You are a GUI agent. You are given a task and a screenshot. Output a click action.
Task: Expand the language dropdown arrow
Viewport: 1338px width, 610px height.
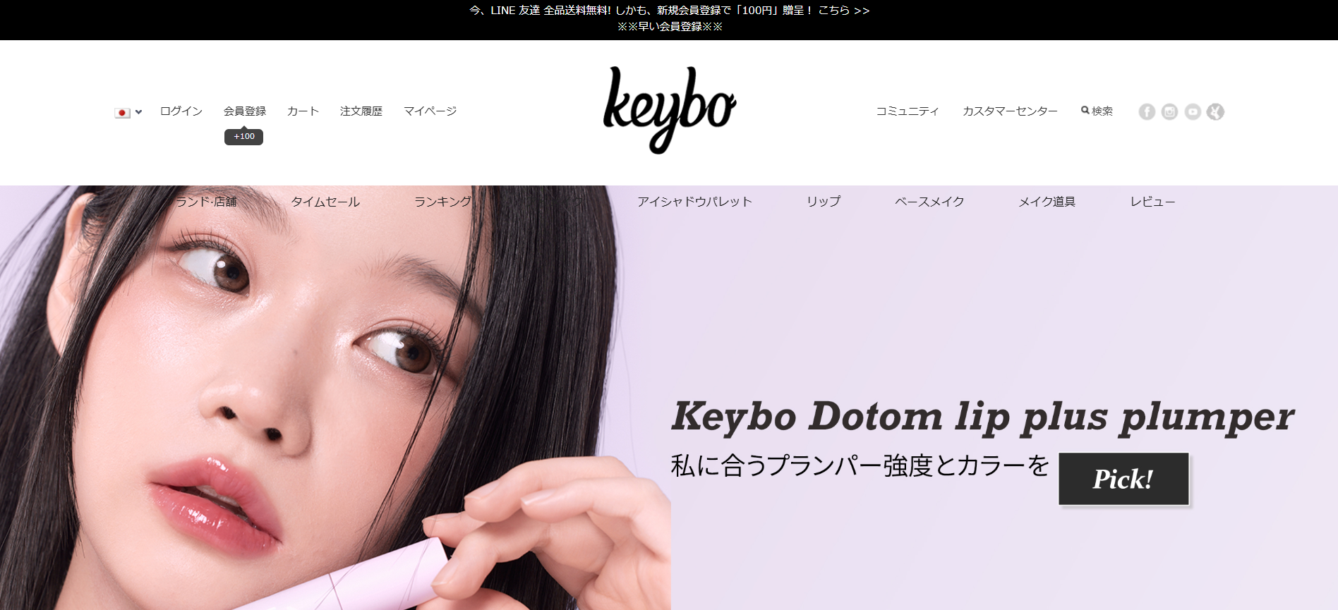pyautogui.click(x=139, y=111)
